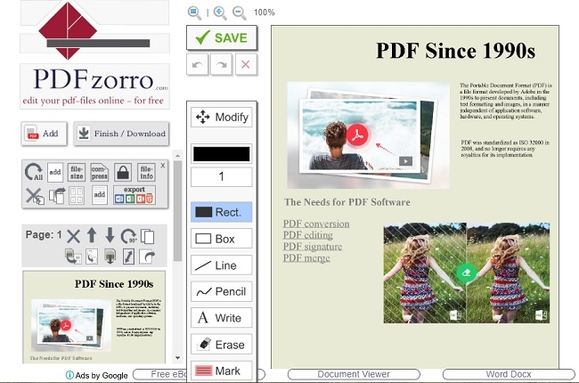Click the Finish / Download button

pos(121,134)
